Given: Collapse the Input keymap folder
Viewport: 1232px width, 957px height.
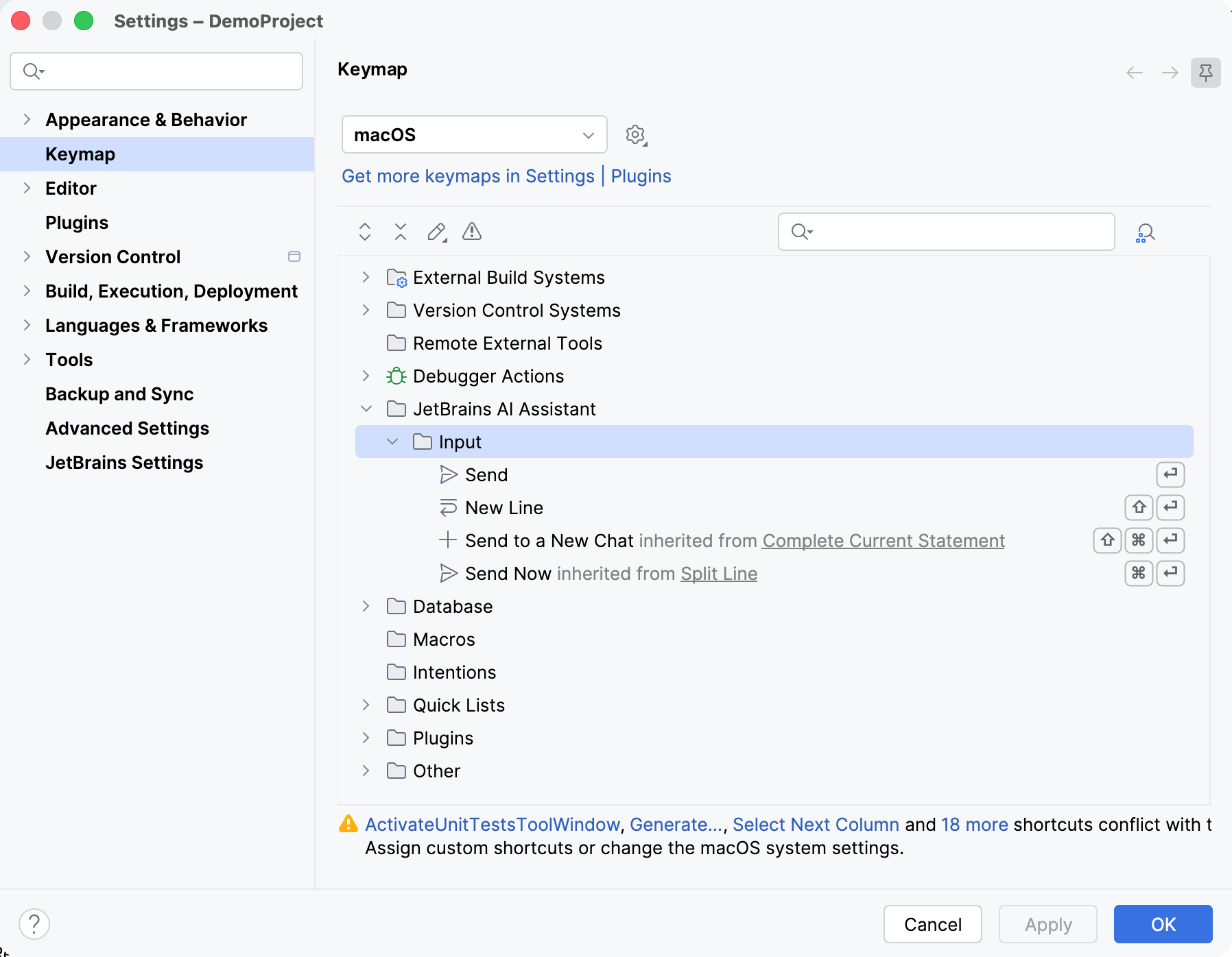Looking at the screenshot, I should coord(392,441).
